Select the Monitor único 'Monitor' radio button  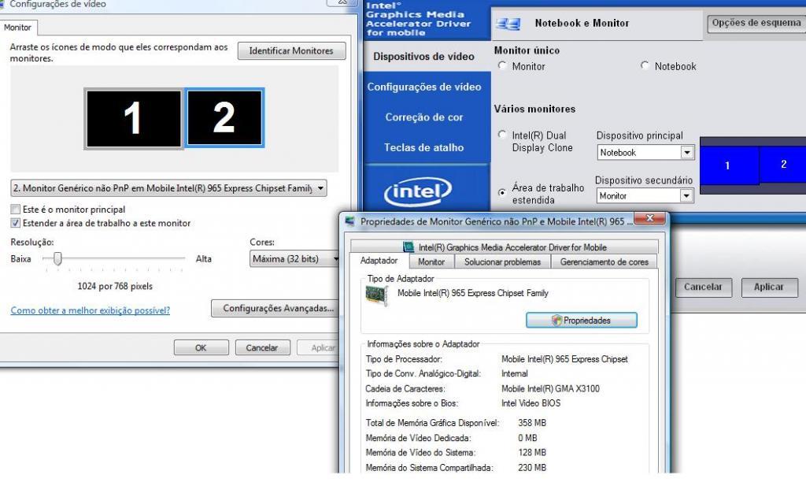click(503, 66)
